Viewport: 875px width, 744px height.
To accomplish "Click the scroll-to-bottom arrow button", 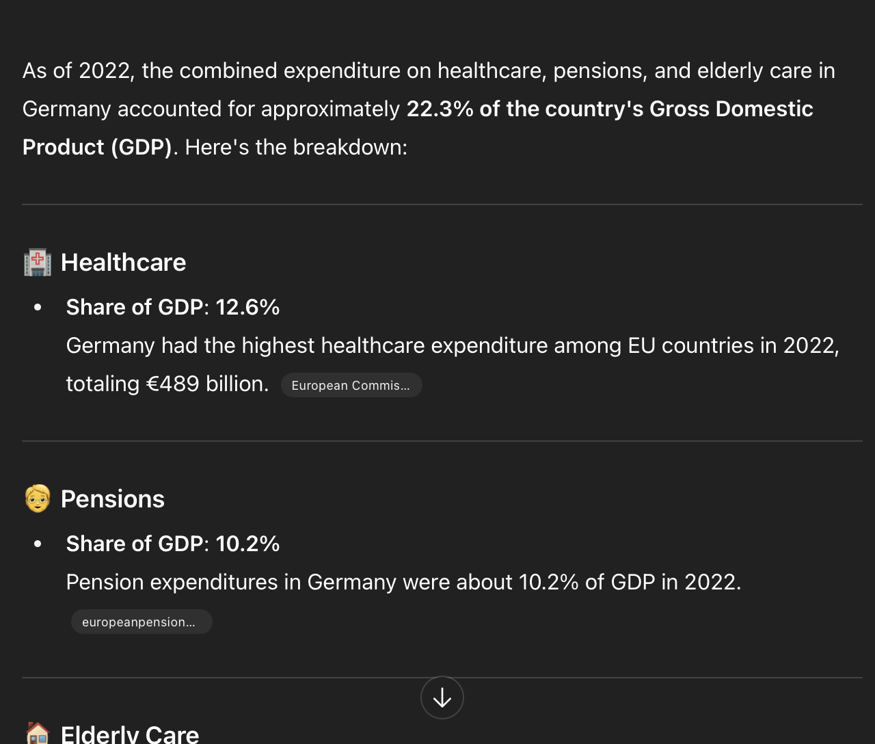I will (x=442, y=697).
